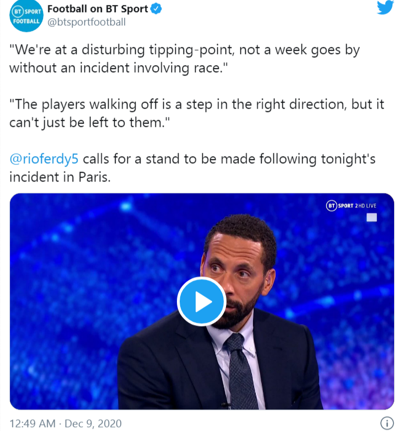Click the white square under the LIVE watermark

click(x=371, y=217)
